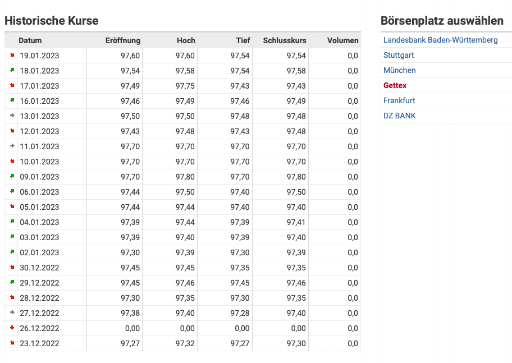The height and width of the screenshot is (363, 512).
Task: Select Landesbank Baden-Württemberg exchange
Action: pyautogui.click(x=440, y=40)
